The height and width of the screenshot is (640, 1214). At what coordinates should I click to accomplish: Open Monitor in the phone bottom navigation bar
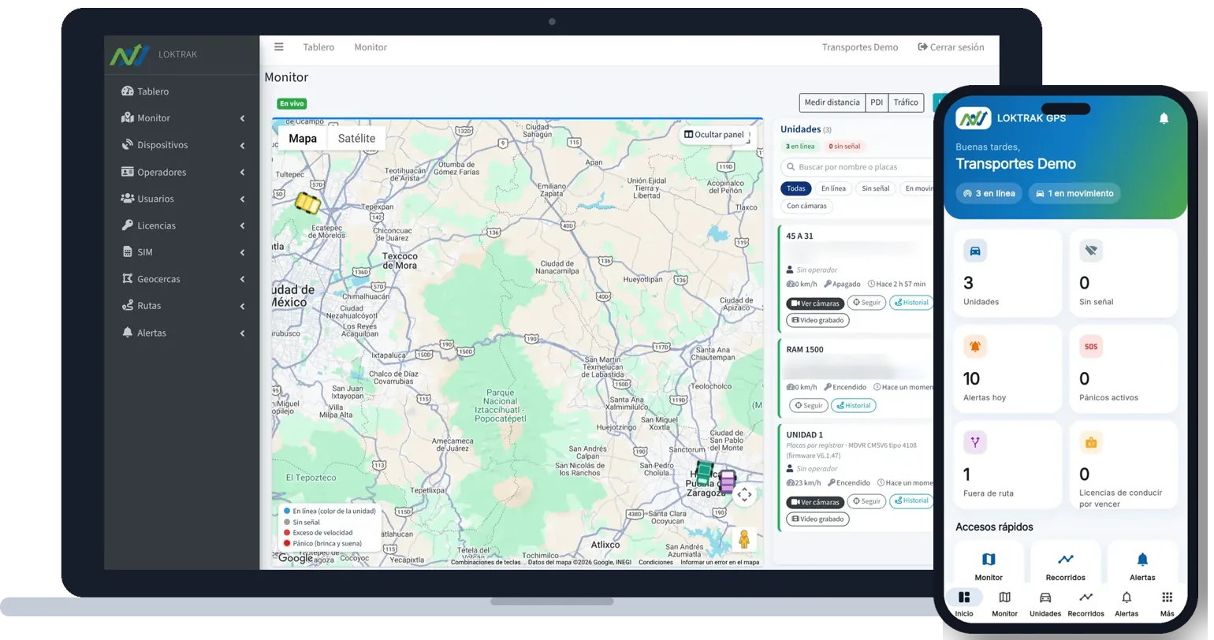click(x=1004, y=603)
